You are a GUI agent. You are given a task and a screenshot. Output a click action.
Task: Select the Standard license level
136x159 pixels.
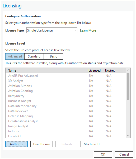tap(34, 56)
